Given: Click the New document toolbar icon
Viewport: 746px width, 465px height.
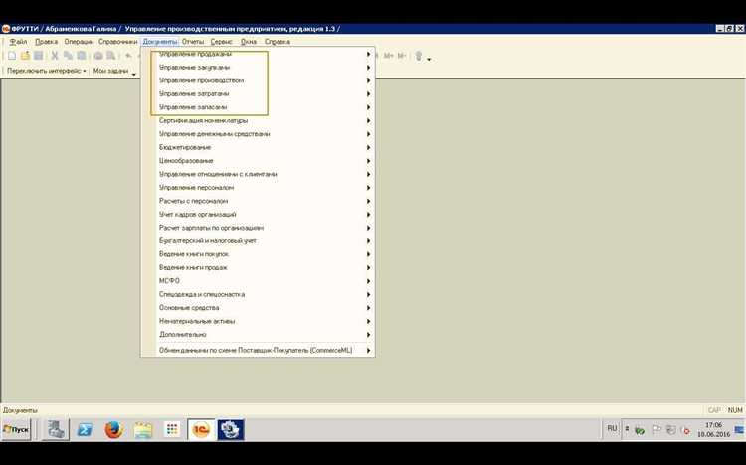Looking at the screenshot, I should coord(12,56).
